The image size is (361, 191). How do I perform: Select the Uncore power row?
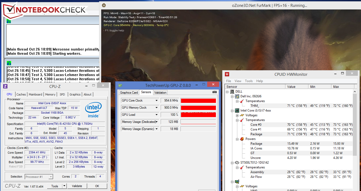click(x=301, y=158)
